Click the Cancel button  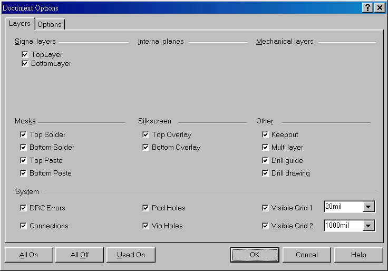pos(306,255)
